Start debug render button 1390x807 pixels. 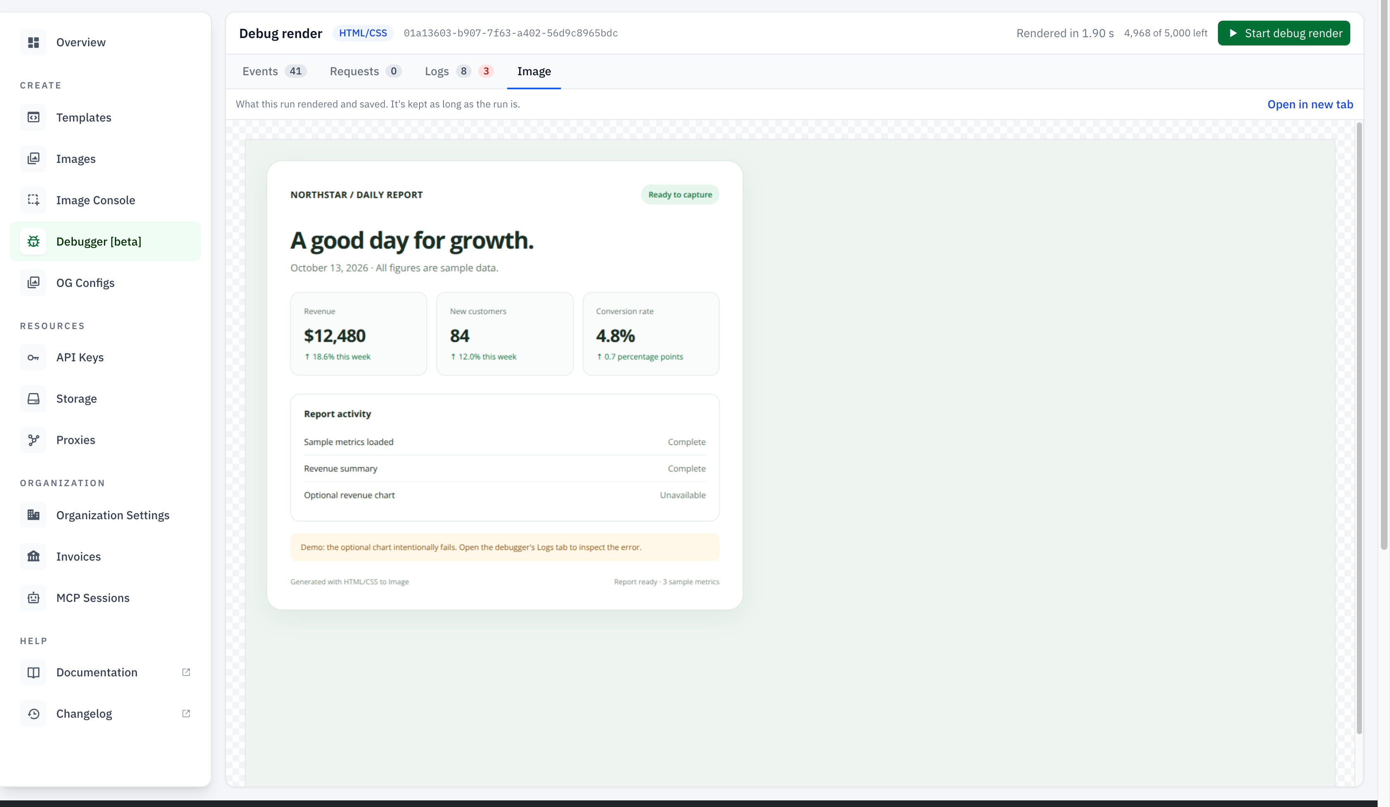(x=1284, y=33)
